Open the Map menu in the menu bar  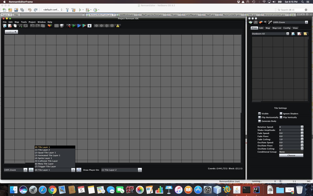pyautogui.click(x=16, y=22)
